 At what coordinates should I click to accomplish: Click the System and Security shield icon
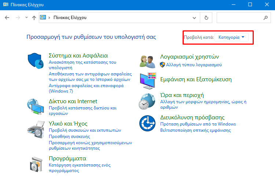click(36, 61)
